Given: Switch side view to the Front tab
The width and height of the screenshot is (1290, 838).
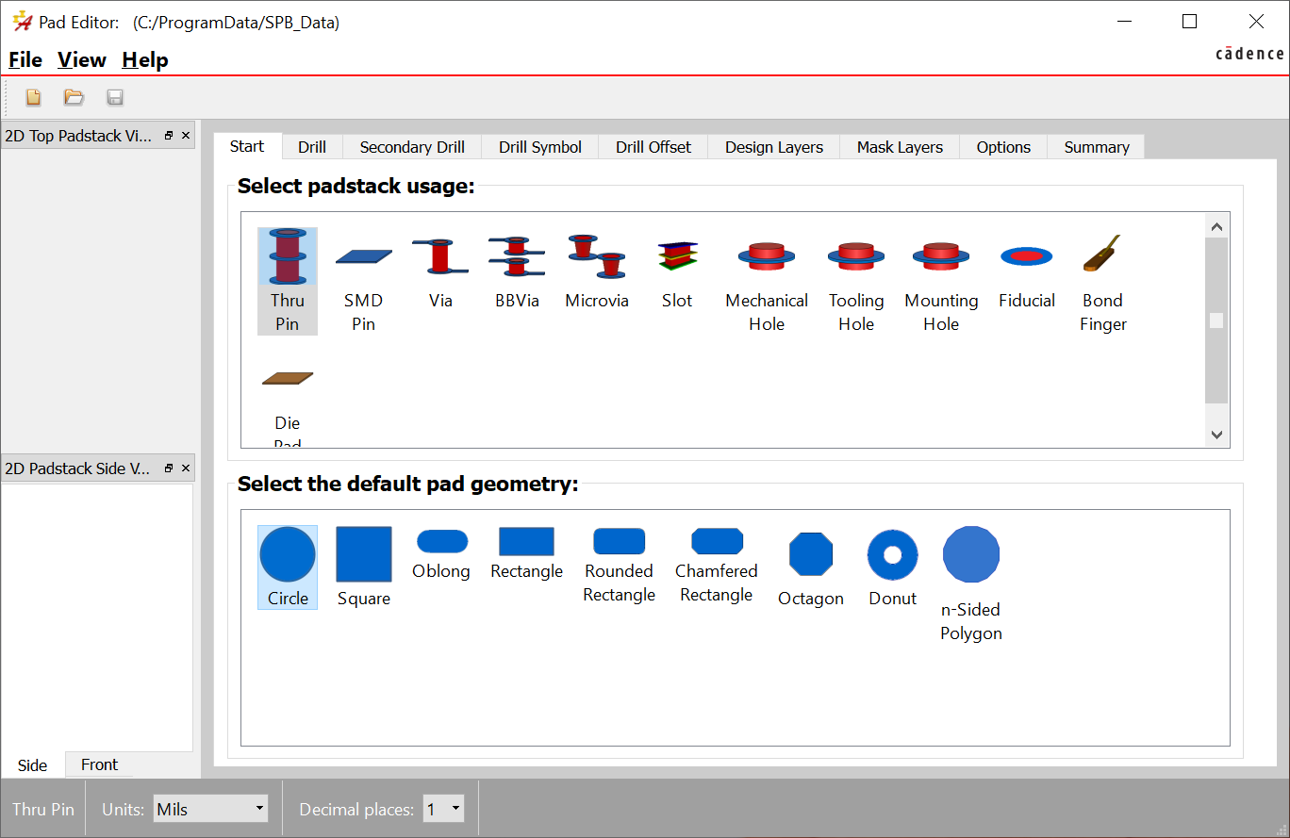Looking at the screenshot, I should 100,764.
